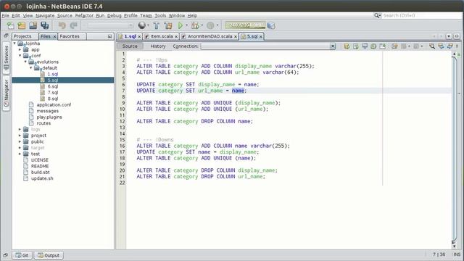Select build.sbt in the file tree
Viewport: 464px width, 261px height.
[41, 173]
